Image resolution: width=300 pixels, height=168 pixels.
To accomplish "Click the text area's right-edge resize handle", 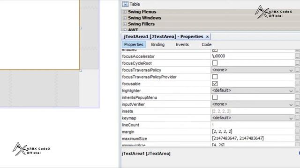I will pyautogui.click(x=81, y=28).
